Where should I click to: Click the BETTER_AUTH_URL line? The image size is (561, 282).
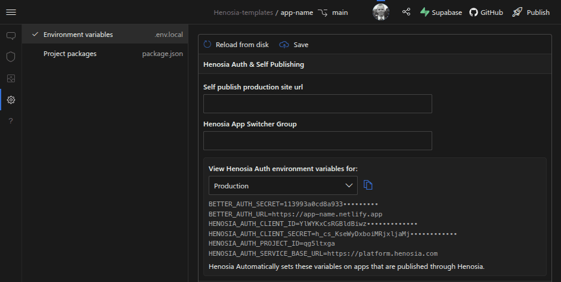(295, 214)
